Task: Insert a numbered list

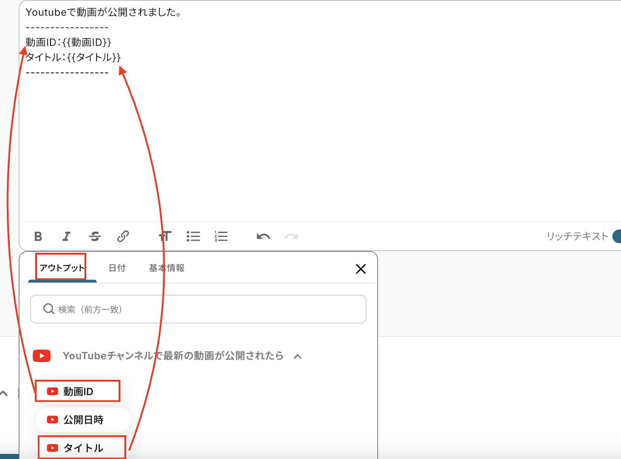Action: tap(221, 236)
